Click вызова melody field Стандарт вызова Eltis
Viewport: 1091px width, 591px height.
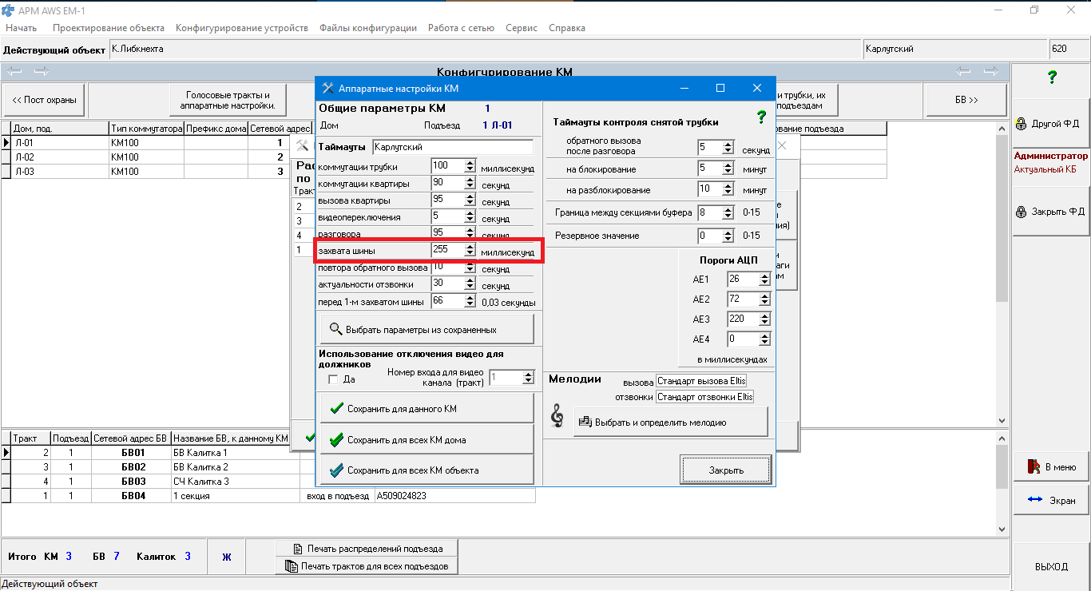[701, 381]
